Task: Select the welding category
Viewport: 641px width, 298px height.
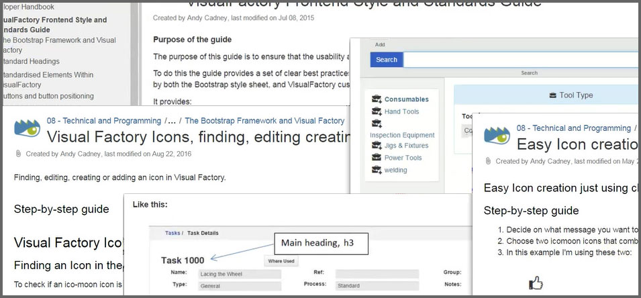Action: point(395,170)
